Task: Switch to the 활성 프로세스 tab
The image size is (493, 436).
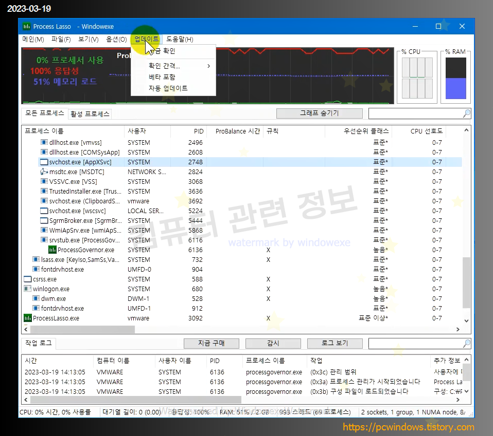Action: pos(90,114)
